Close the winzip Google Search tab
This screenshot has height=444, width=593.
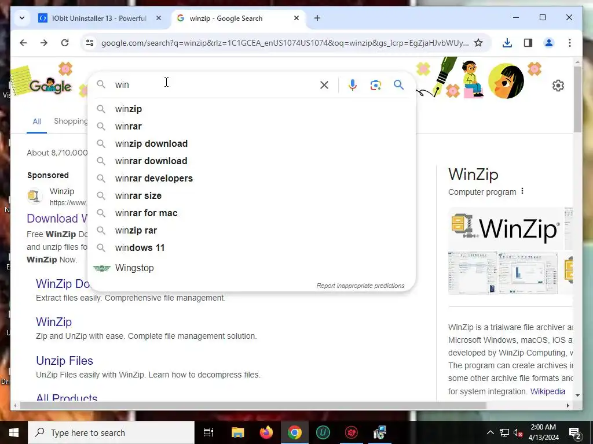[296, 18]
